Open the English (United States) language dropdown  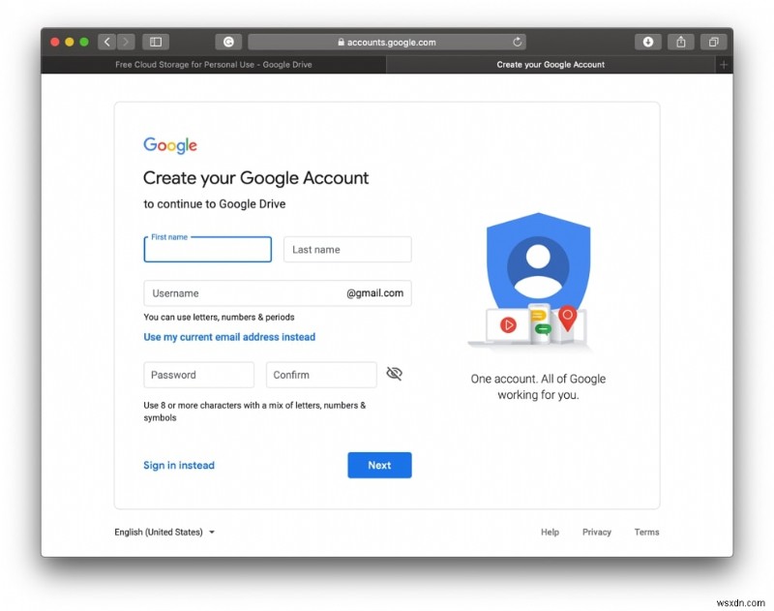pyautogui.click(x=158, y=532)
